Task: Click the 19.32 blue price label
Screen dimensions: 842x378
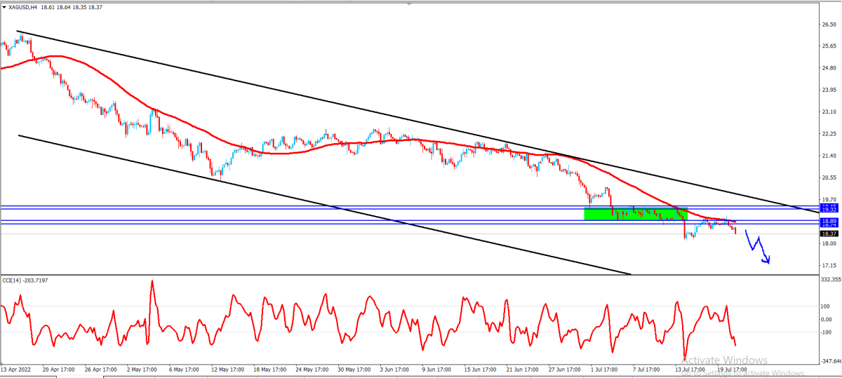Action: (x=829, y=210)
